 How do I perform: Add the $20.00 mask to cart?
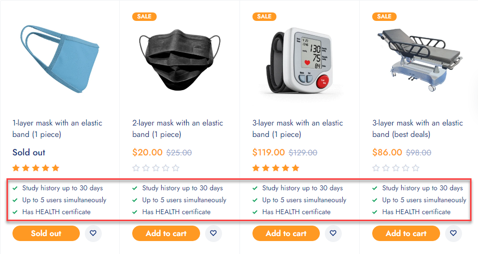click(x=166, y=233)
